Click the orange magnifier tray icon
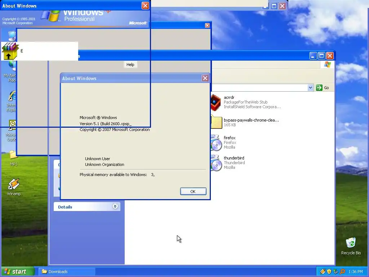Screen dimensions: 369x277 point(342,272)
